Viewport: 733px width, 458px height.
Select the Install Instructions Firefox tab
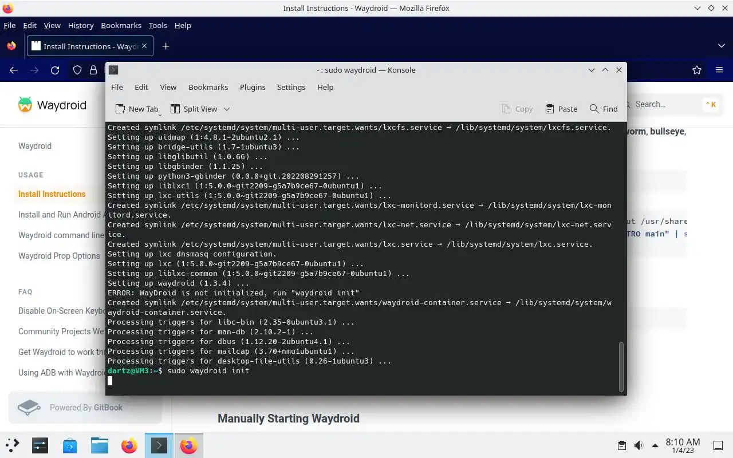pos(90,46)
